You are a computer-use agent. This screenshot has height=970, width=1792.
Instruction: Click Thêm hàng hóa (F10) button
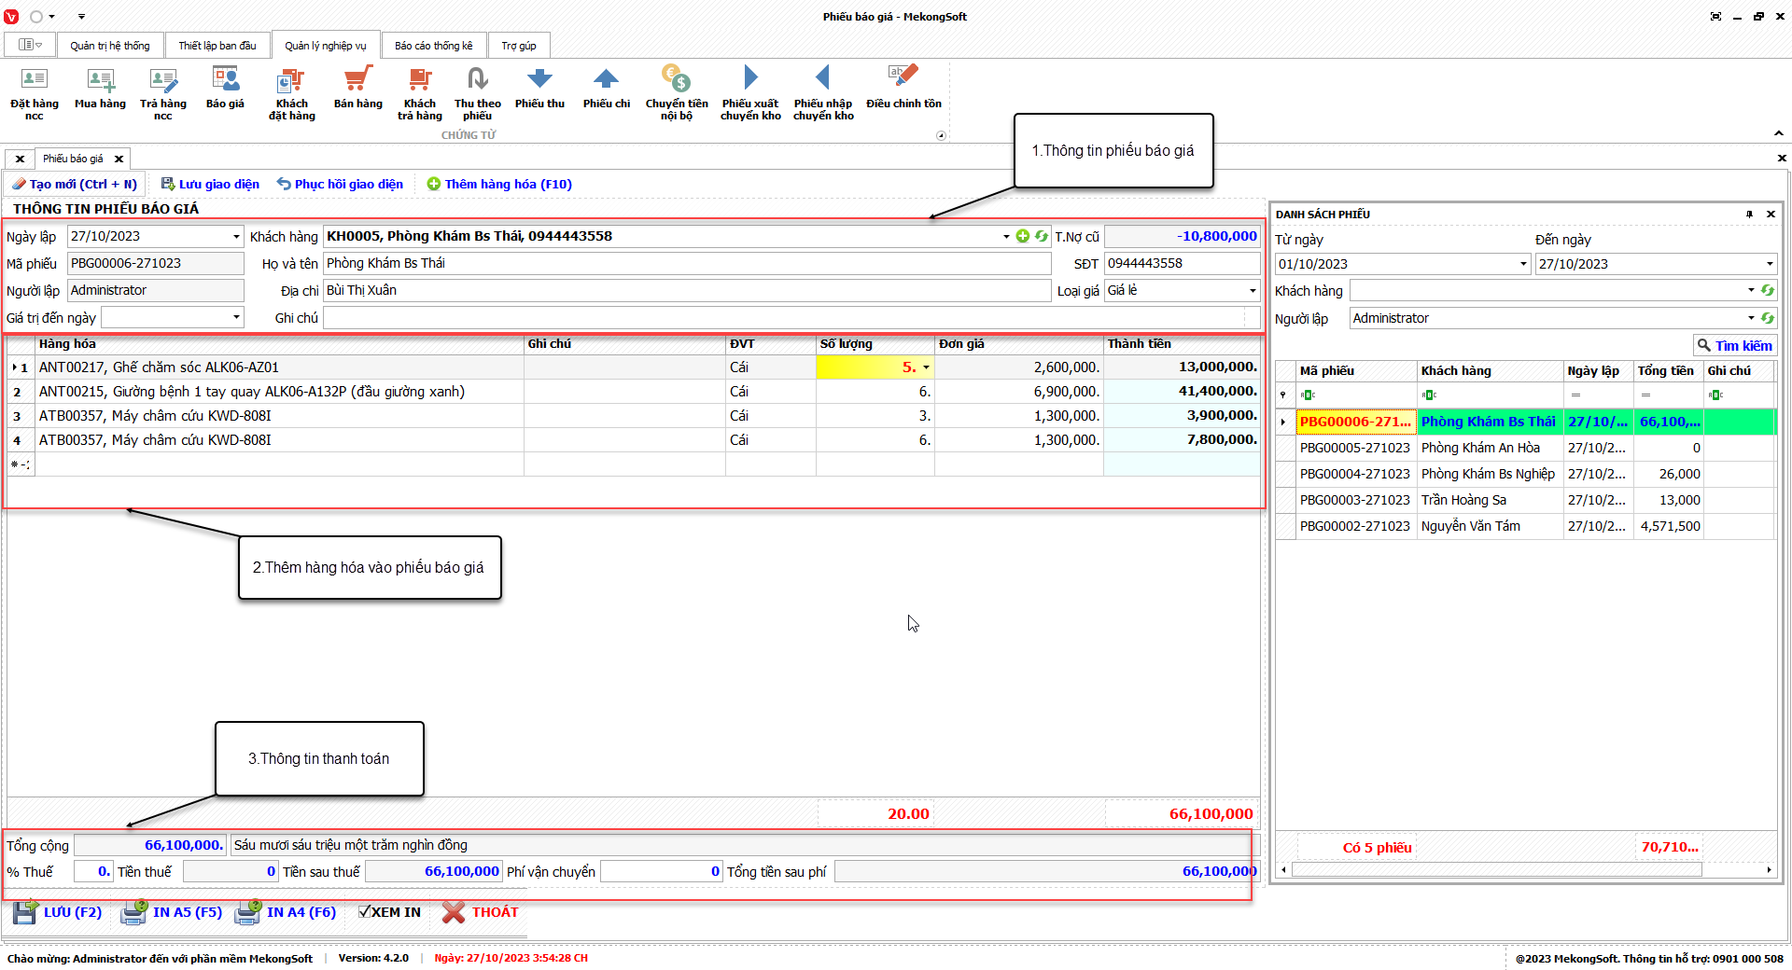[x=498, y=185]
